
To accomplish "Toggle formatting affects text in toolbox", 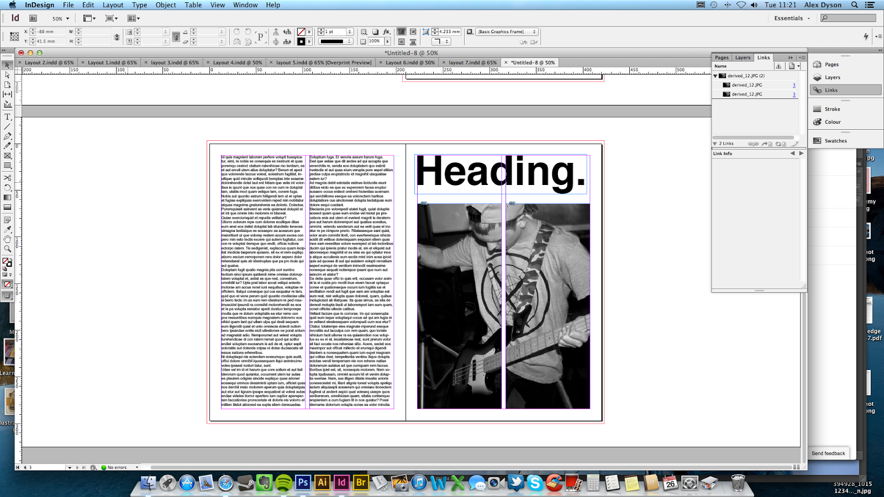I will (10, 274).
